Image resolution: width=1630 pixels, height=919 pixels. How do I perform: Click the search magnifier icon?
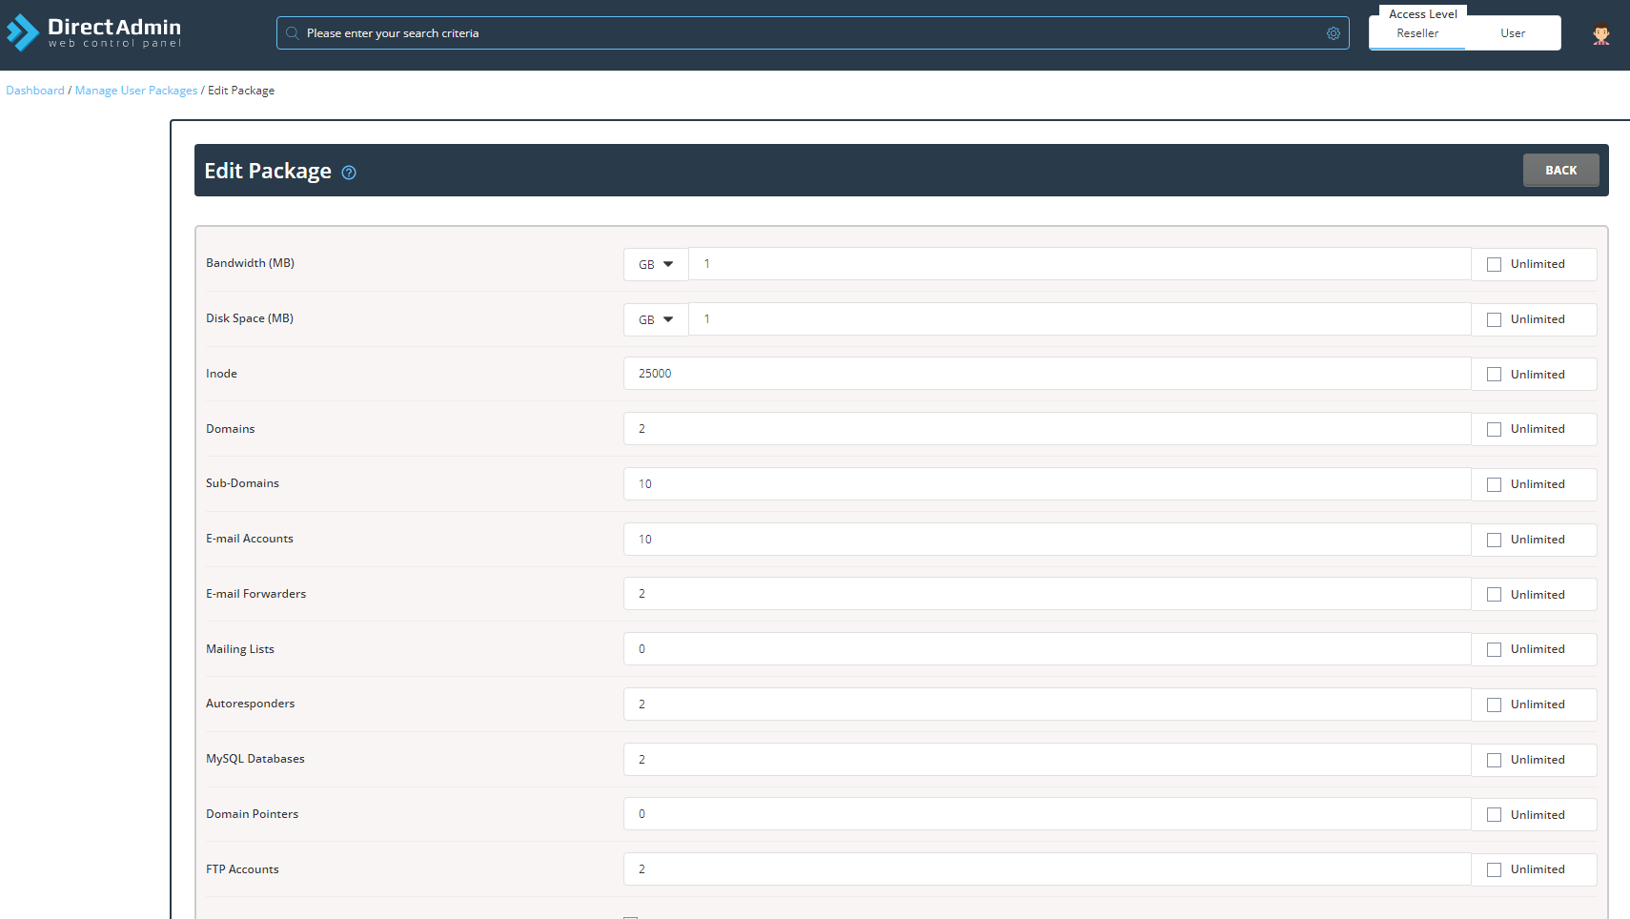(x=293, y=33)
